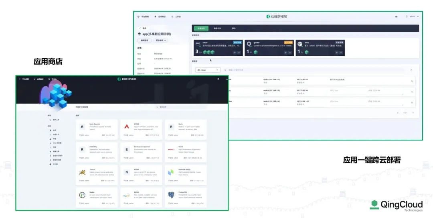This screenshot has height=218, width=433.
Task: Click the KubeSphere logo in the app store window
Action: (127, 79)
